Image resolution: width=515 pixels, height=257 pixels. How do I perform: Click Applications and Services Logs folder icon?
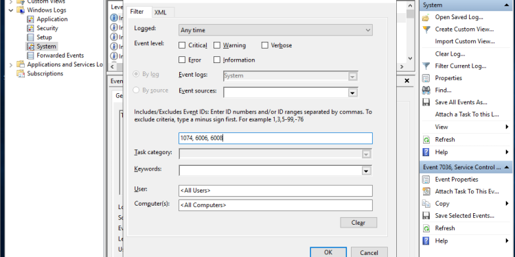click(21, 64)
